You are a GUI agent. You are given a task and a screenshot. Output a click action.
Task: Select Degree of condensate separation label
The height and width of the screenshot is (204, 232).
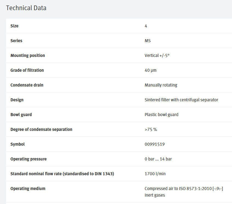41,130
